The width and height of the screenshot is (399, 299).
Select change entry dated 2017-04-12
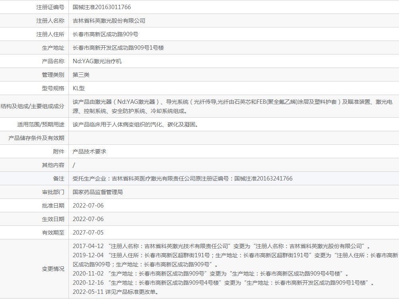221,246
